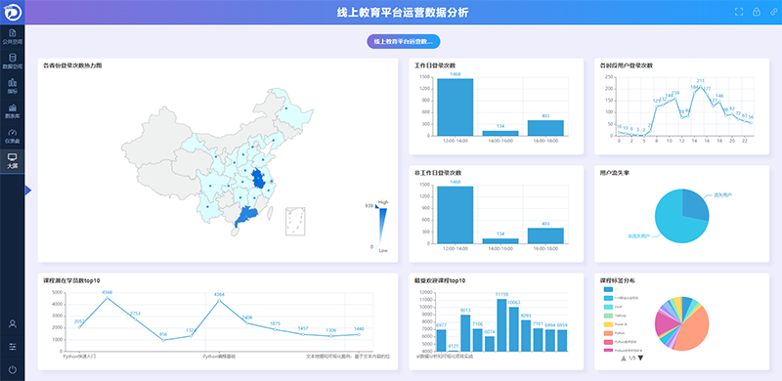782x381 pixels.
Task: Open the 仪表盘 sidebar item
Action: (x=13, y=136)
